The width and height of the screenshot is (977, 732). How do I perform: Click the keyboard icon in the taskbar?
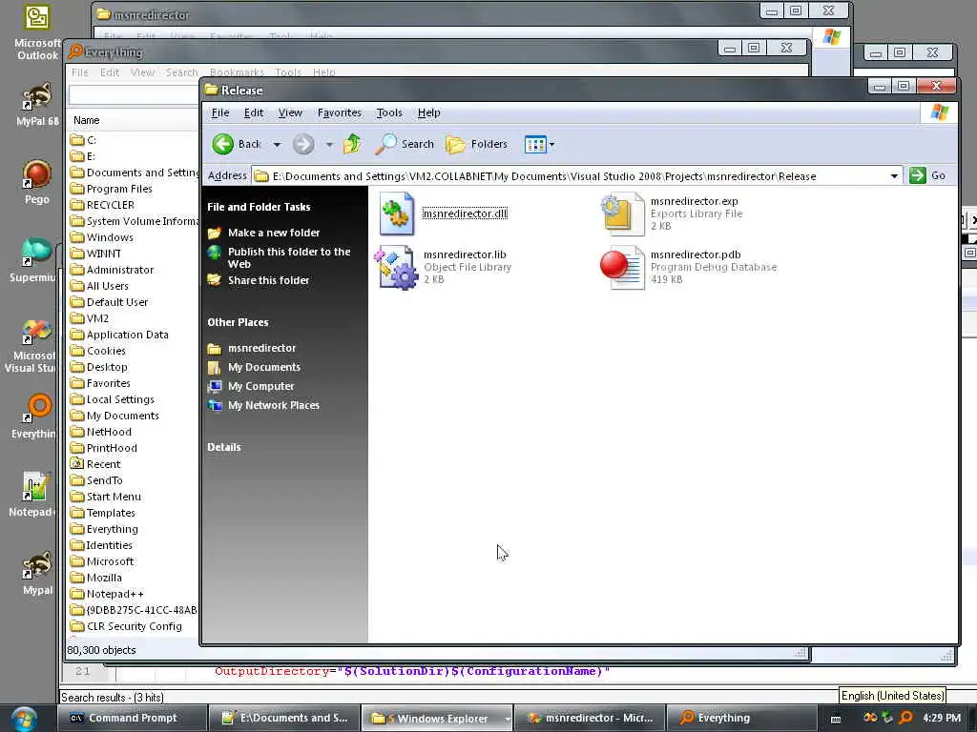click(x=836, y=719)
